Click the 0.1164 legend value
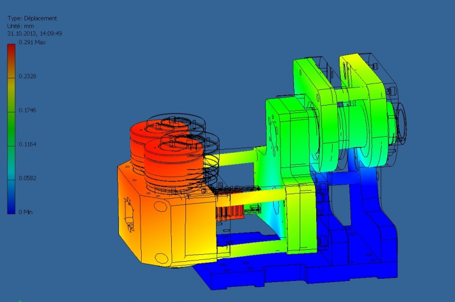The width and height of the screenshot is (455, 302). coord(27,144)
